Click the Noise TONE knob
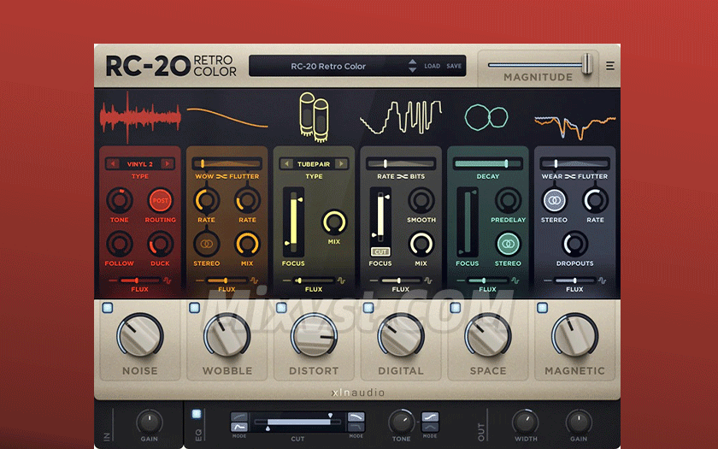The width and height of the screenshot is (718, 449). pos(120,200)
